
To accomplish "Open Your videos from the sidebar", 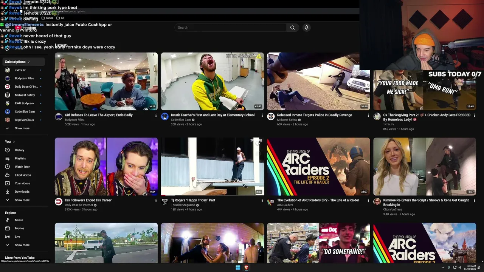I will (24, 183).
